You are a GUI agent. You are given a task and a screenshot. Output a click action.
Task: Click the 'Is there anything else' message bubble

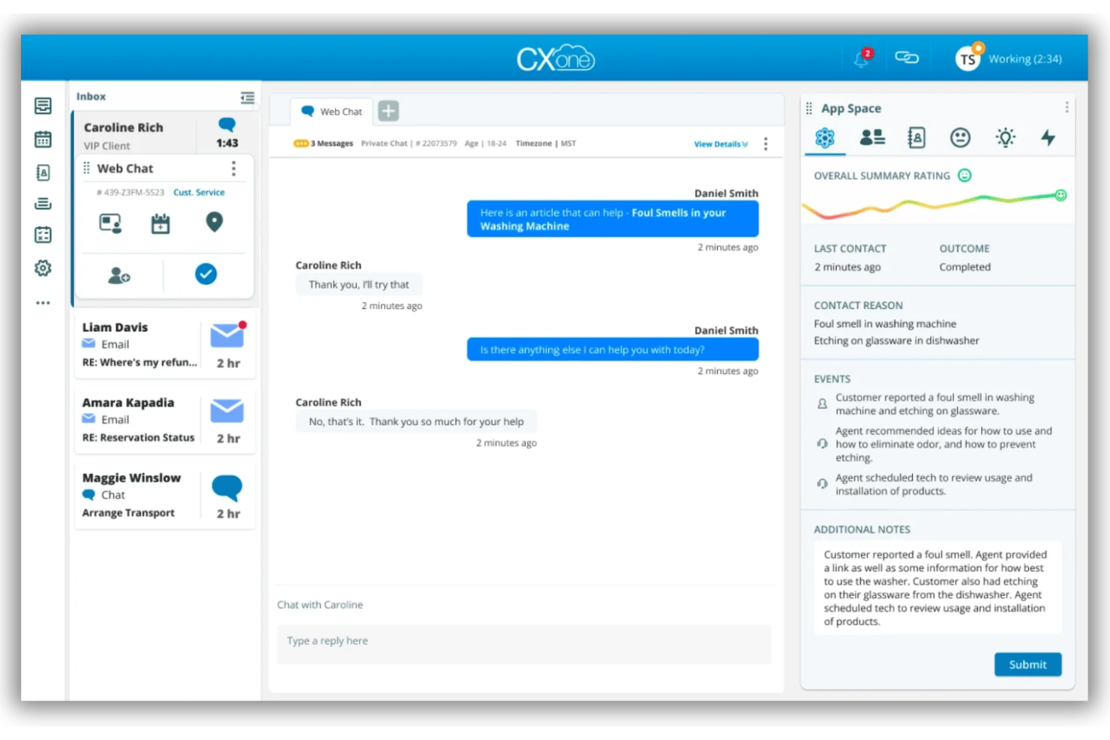tap(613, 350)
